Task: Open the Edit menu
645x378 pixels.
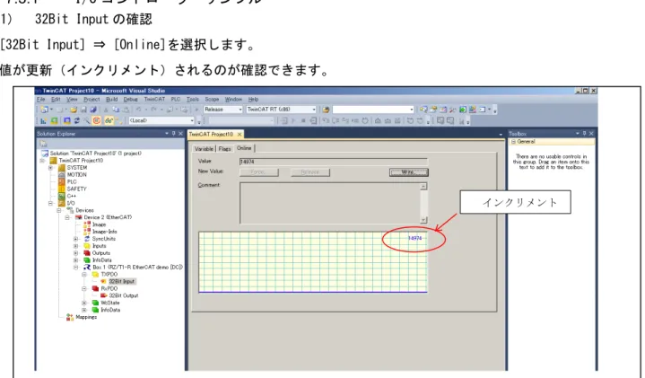Action: click(56, 100)
